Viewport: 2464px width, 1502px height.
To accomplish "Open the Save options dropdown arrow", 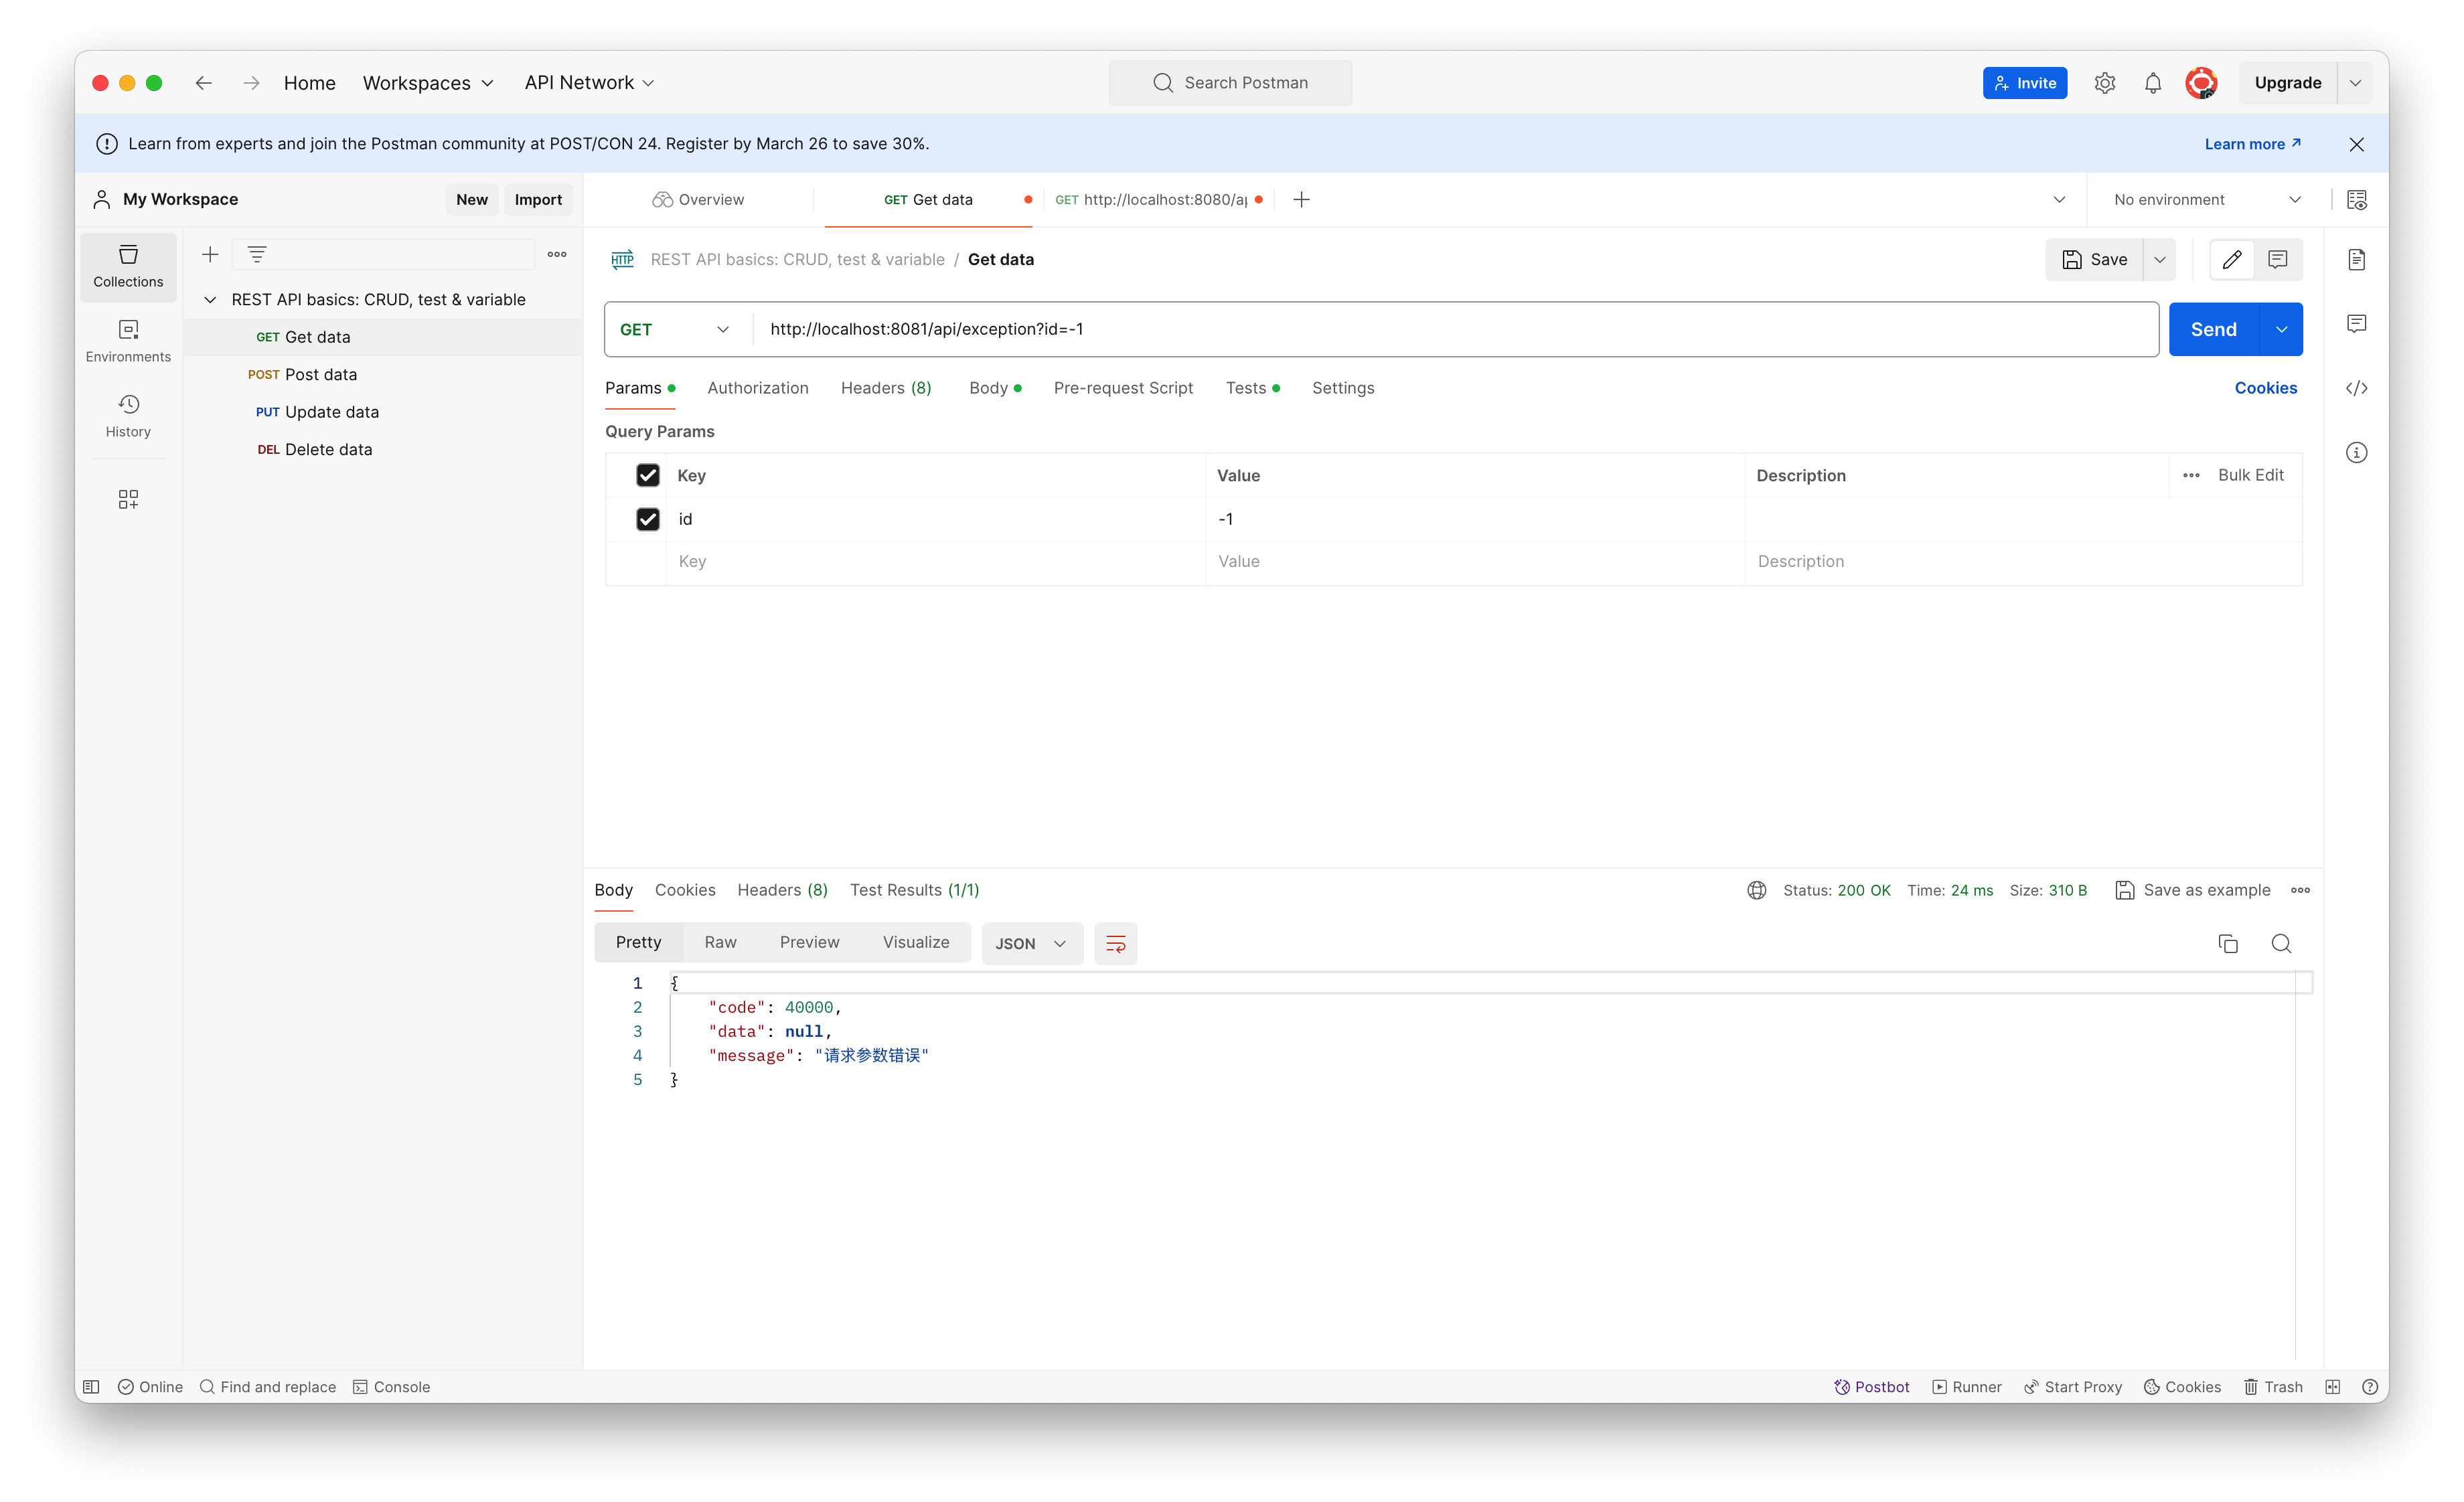I will [2159, 260].
